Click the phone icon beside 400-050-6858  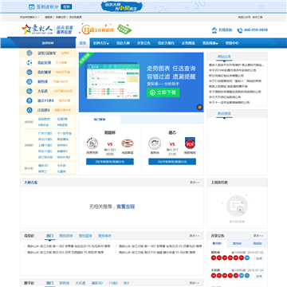coord(240,30)
